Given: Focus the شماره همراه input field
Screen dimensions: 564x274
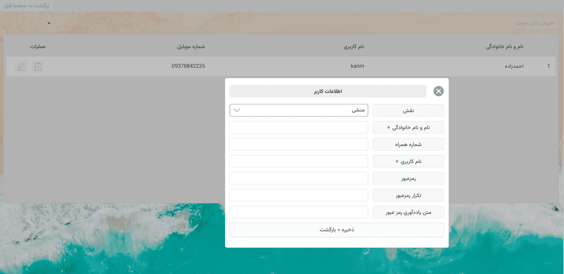Looking at the screenshot, I should click(299, 144).
